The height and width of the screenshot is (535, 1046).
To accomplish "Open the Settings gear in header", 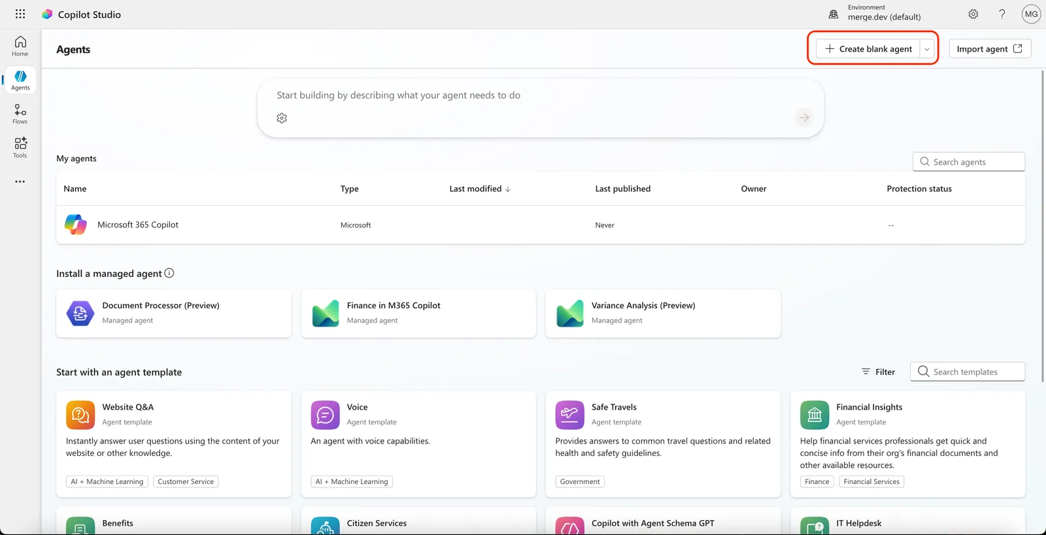I will tap(973, 14).
